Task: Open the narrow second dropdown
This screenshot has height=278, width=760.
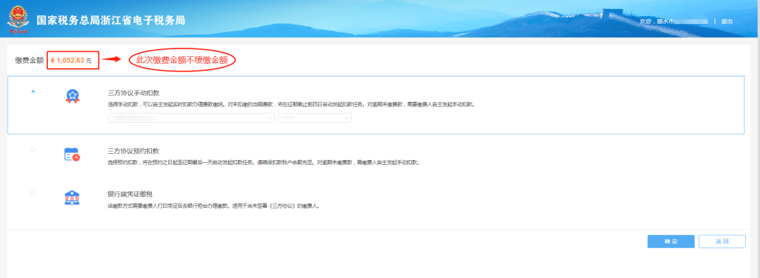Action: pyautogui.click(x=315, y=117)
